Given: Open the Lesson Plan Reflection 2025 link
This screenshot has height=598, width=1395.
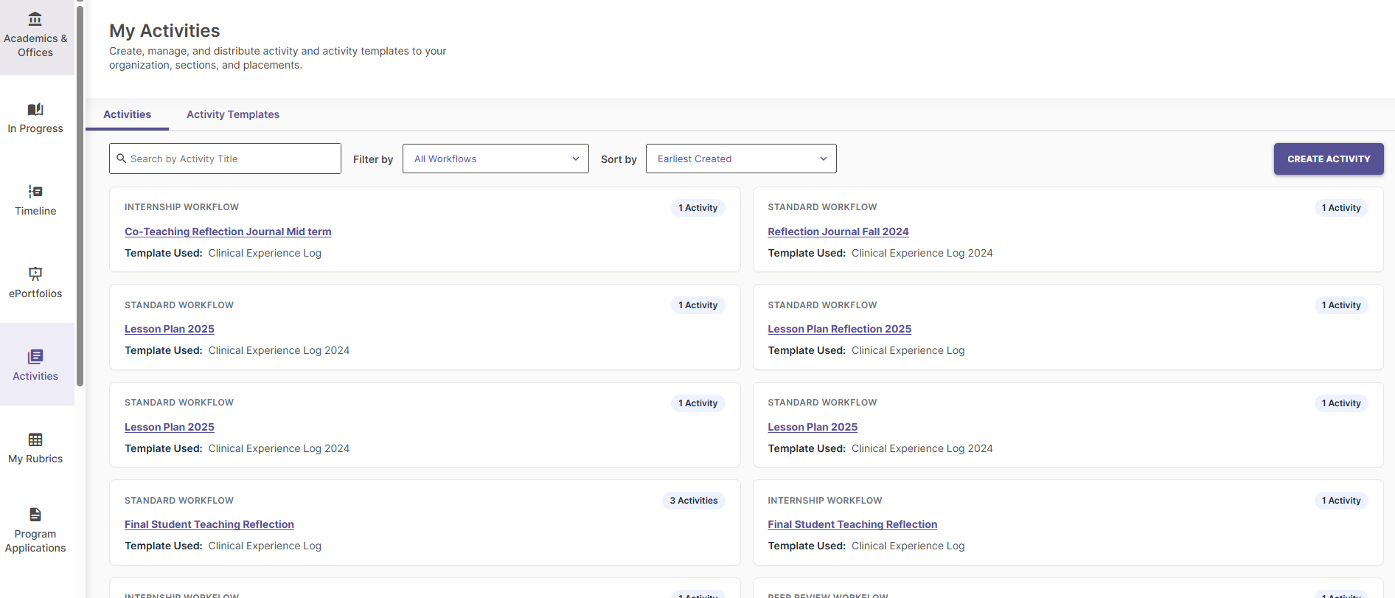Looking at the screenshot, I should pyautogui.click(x=839, y=329).
